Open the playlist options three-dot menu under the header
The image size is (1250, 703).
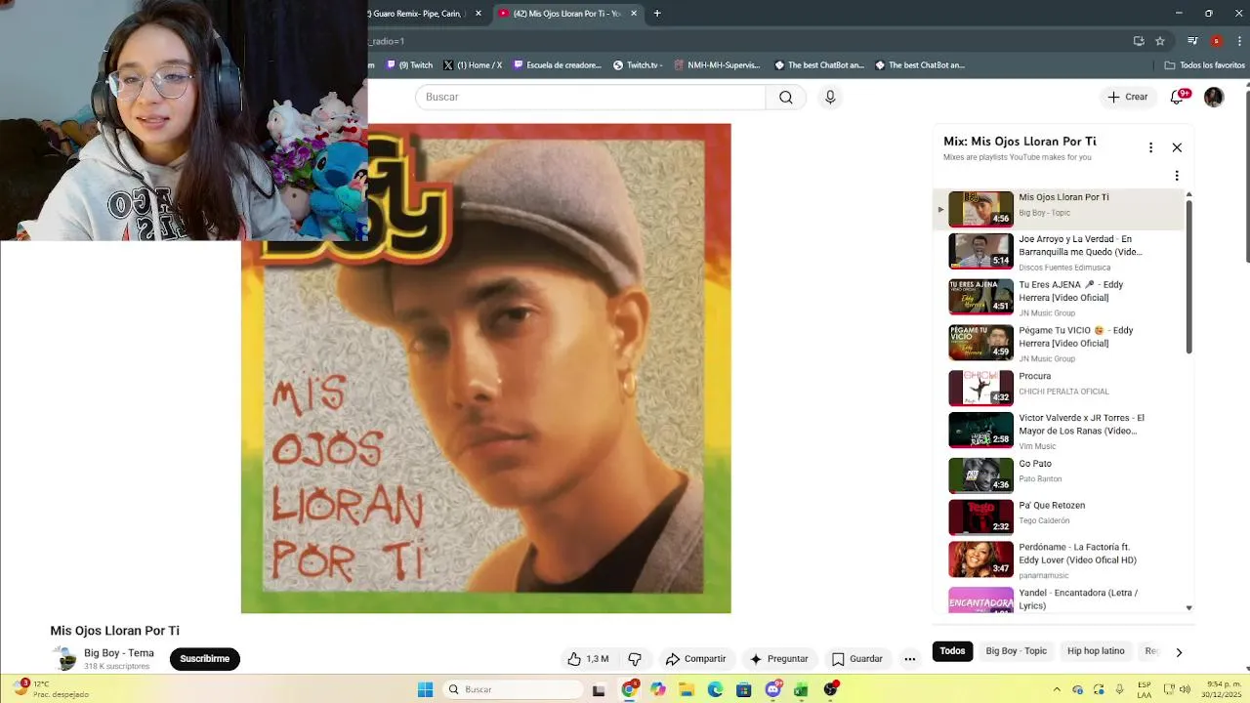[1177, 176]
